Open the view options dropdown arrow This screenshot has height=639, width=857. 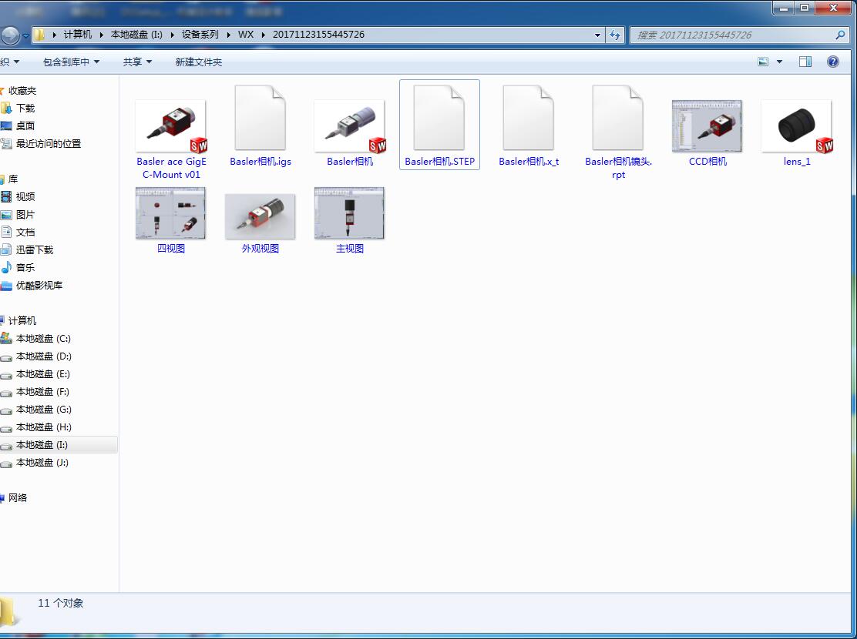coord(779,62)
